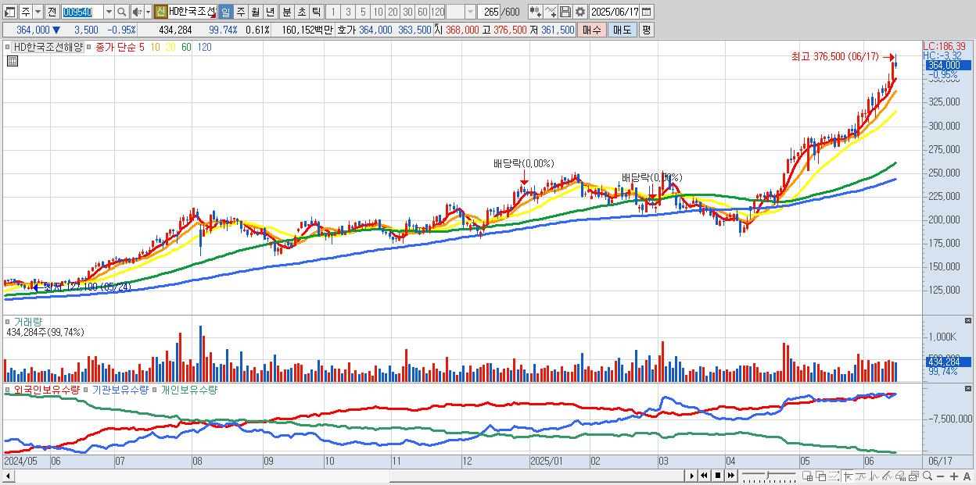
Task: Select the 주 weekly period toggle
Action: (x=240, y=12)
